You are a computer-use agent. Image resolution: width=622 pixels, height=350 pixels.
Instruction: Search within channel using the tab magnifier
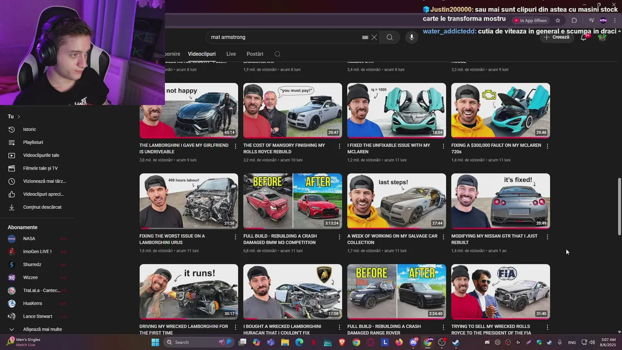[277, 54]
